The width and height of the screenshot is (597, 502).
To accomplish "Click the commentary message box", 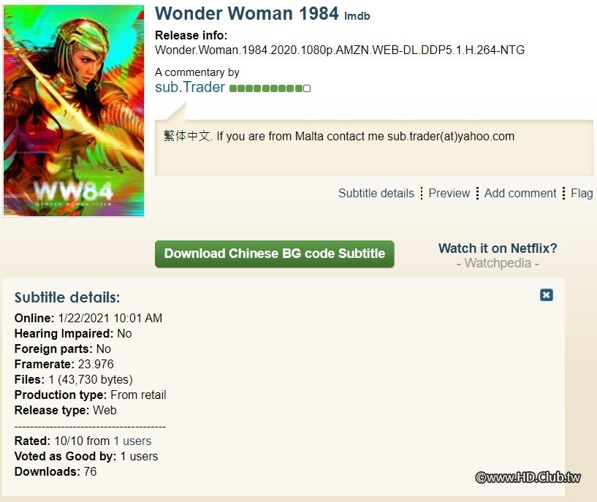I will click(374, 148).
